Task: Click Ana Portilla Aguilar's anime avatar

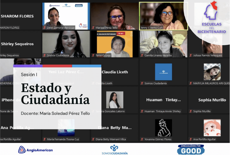Action: 212,128
